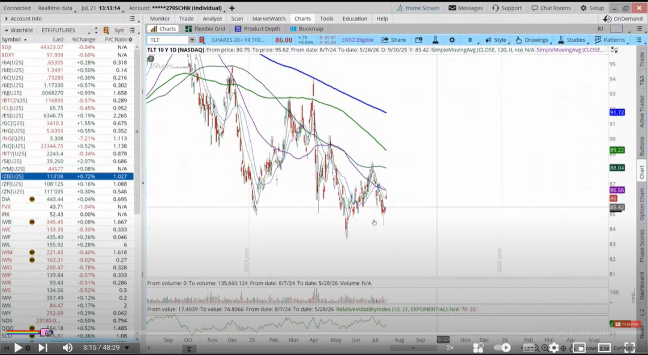Open the Patterns menu
This screenshot has height=355, width=648.
pyautogui.click(x=610, y=40)
